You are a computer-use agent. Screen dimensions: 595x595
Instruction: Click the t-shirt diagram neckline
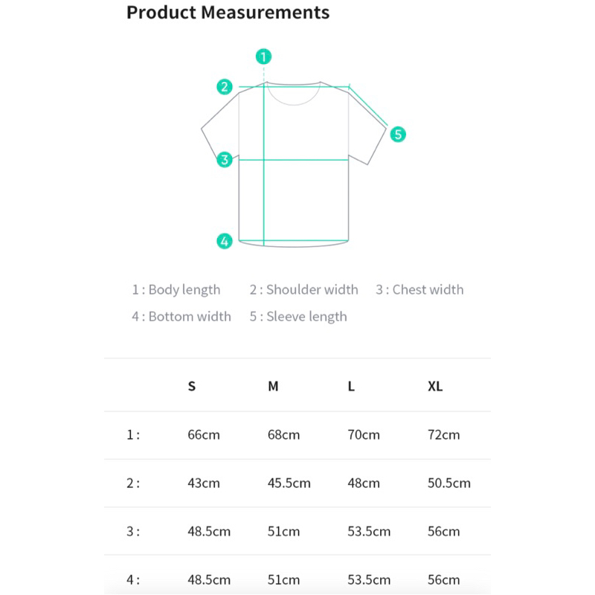tap(294, 95)
